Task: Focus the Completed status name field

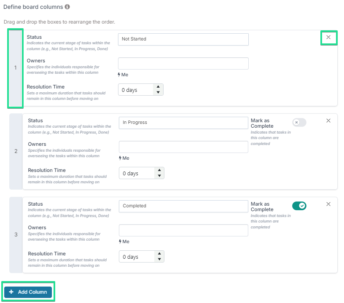Action: (183, 206)
